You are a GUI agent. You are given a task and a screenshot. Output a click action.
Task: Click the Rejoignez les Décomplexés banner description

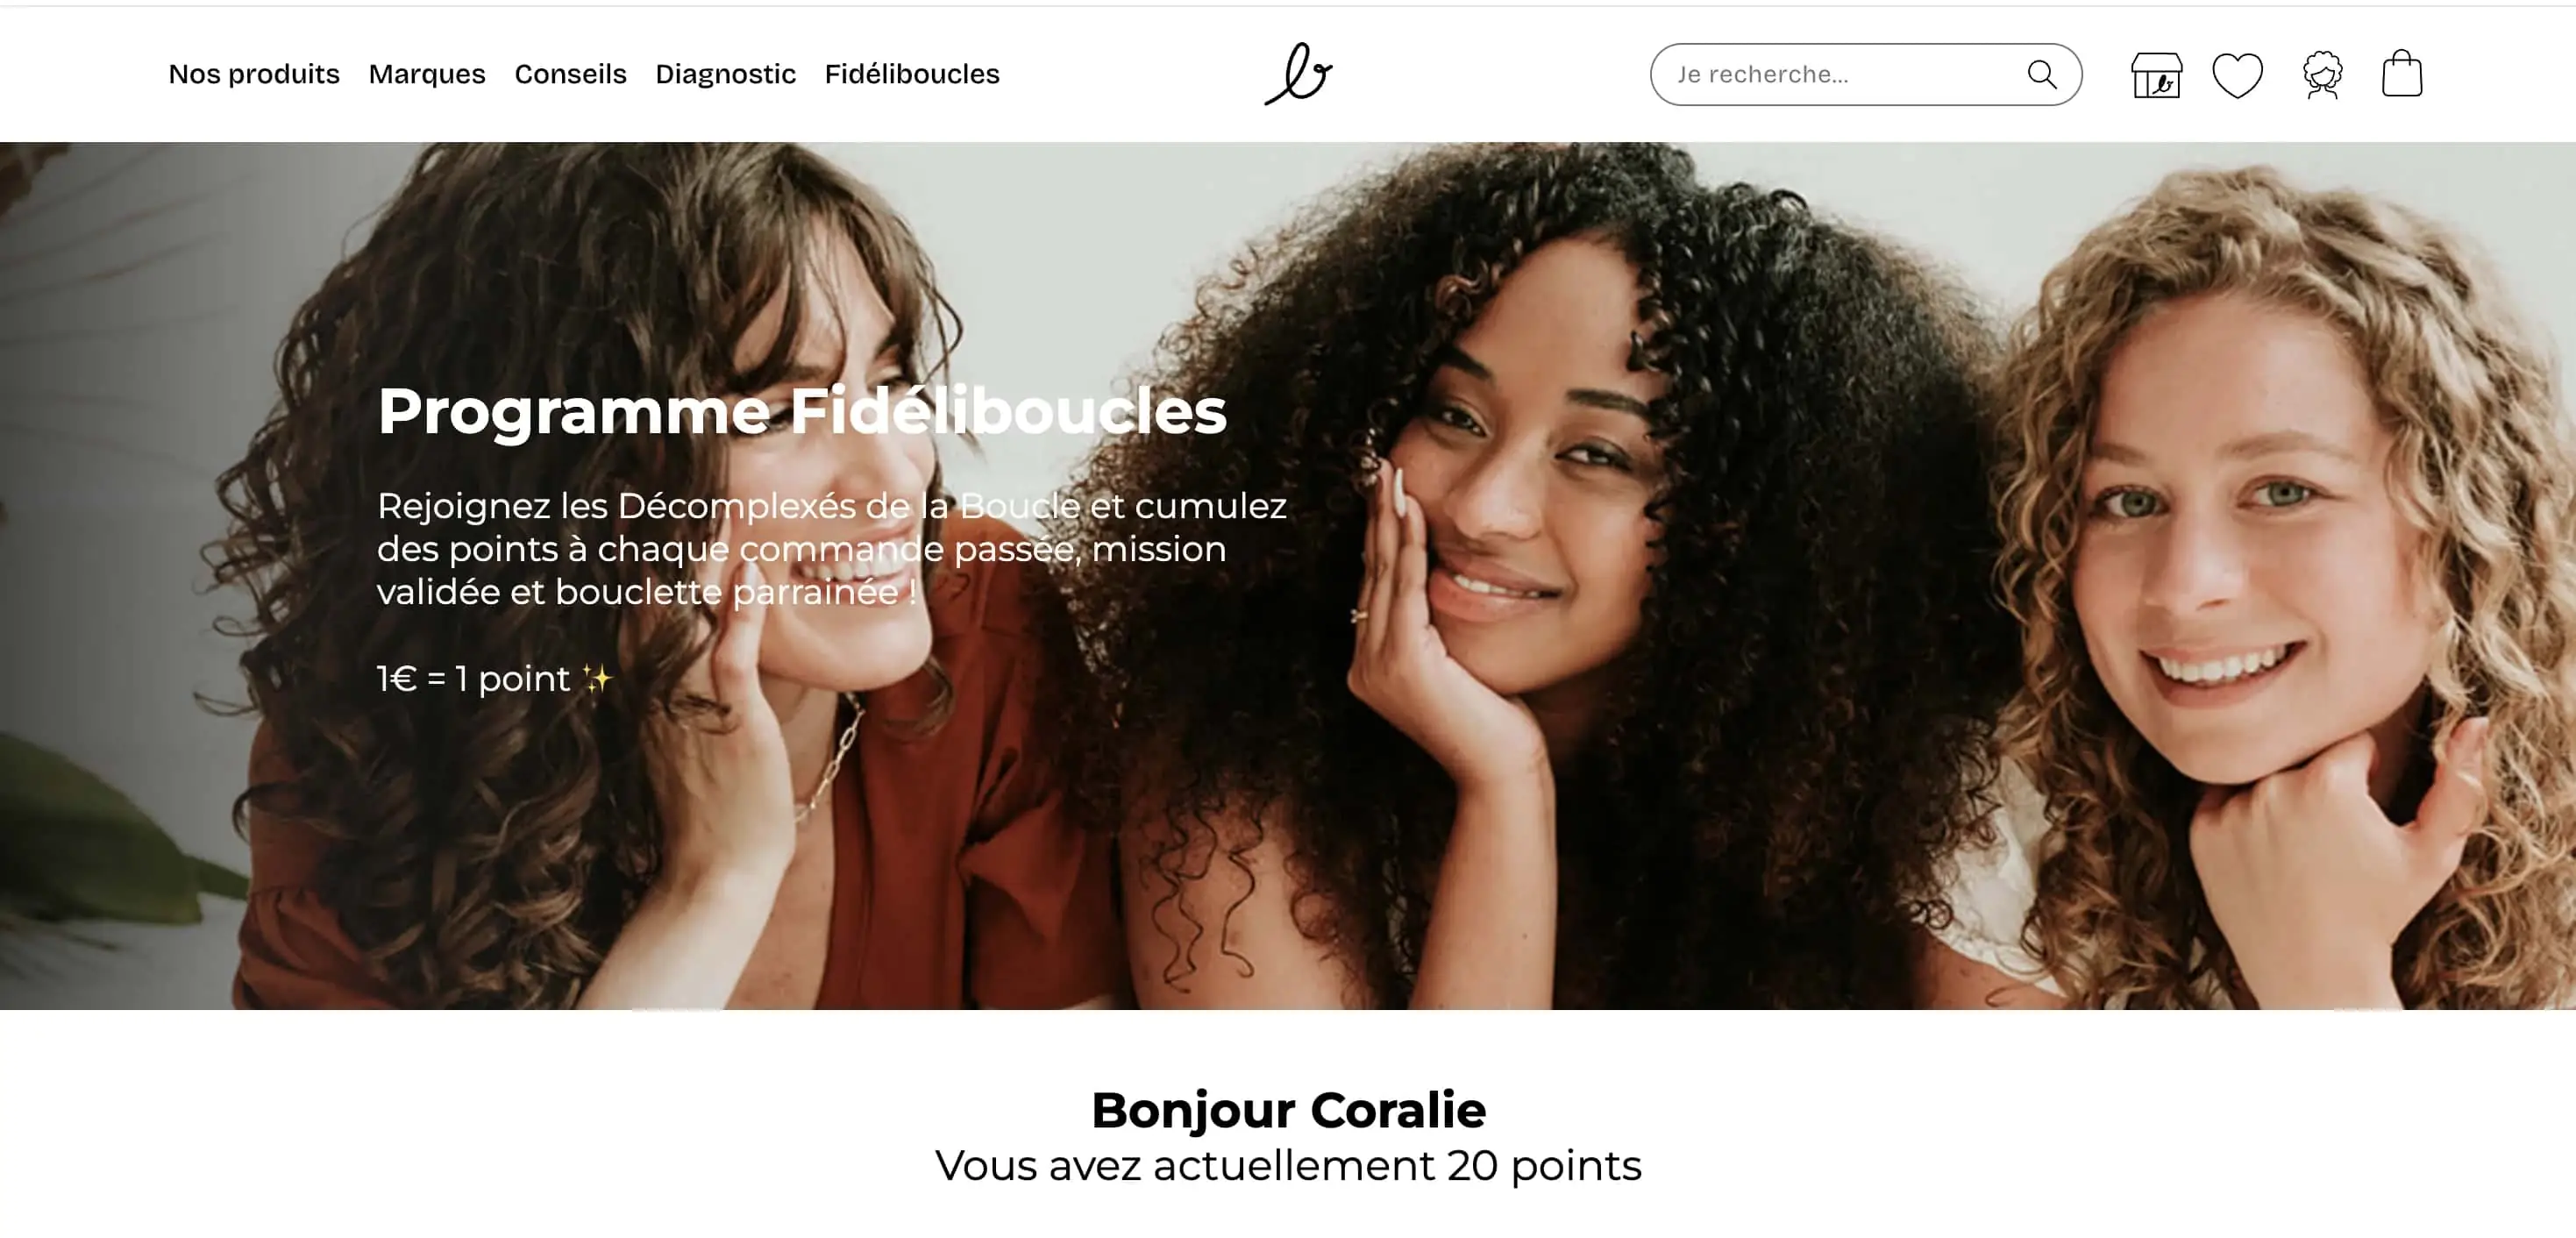tap(832, 549)
